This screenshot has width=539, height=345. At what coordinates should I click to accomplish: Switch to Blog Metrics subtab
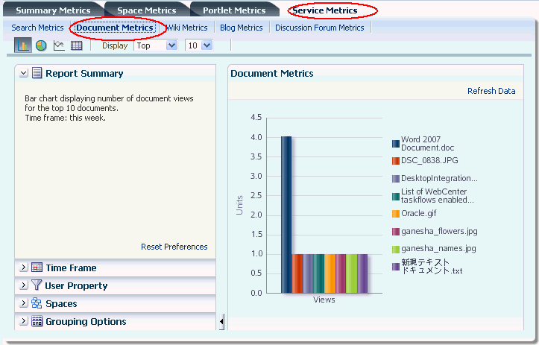coord(242,28)
